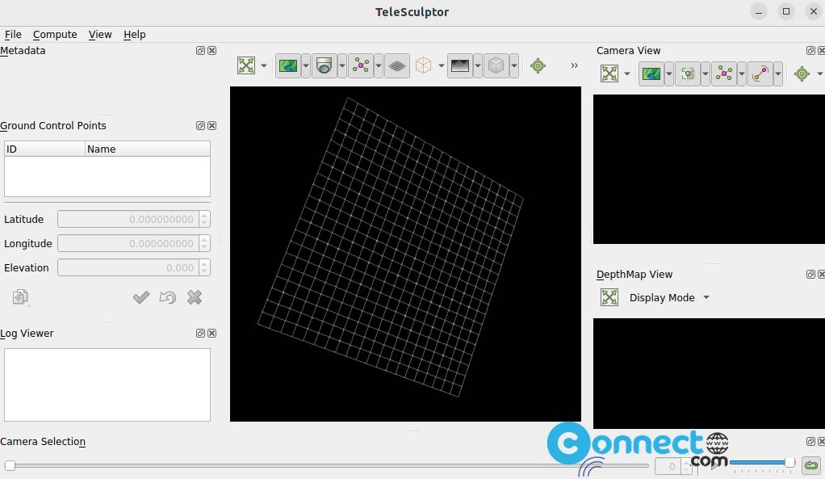Click the copy ground control point location icon
The image size is (825, 479).
tap(20, 297)
